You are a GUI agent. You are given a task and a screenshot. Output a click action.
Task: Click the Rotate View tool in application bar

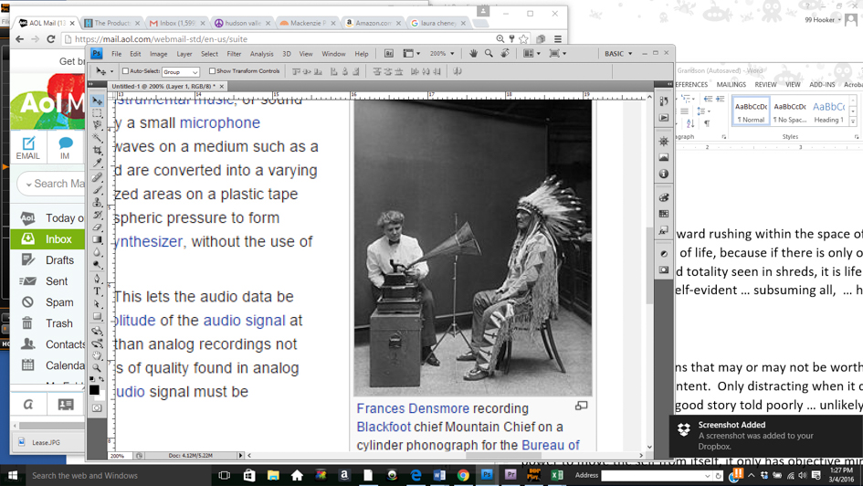[x=505, y=53]
